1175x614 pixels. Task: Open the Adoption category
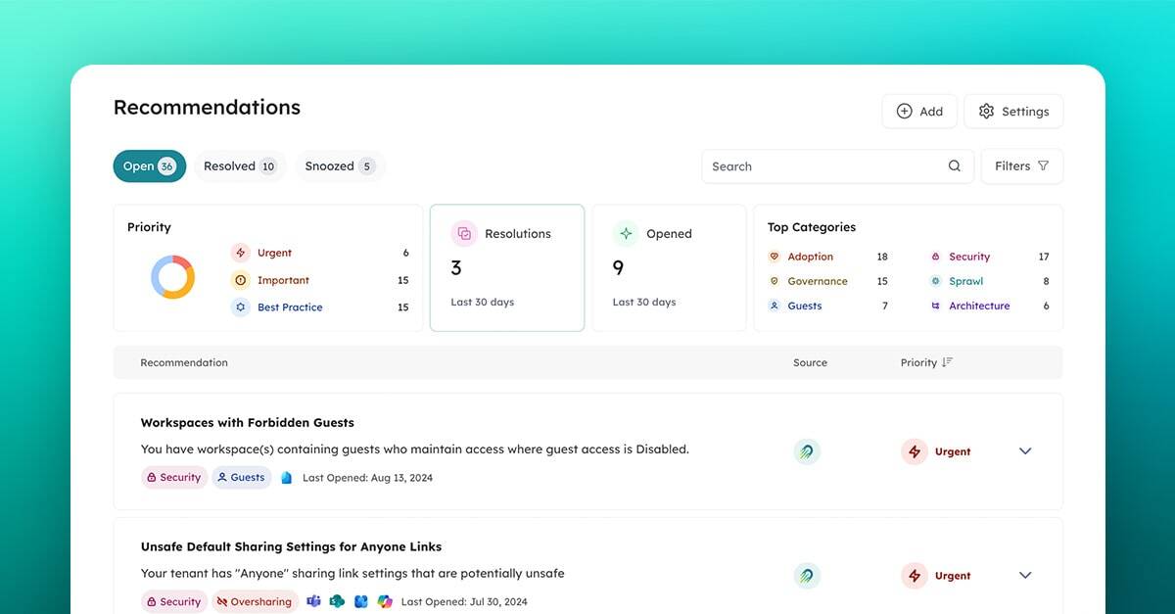pyautogui.click(x=811, y=257)
